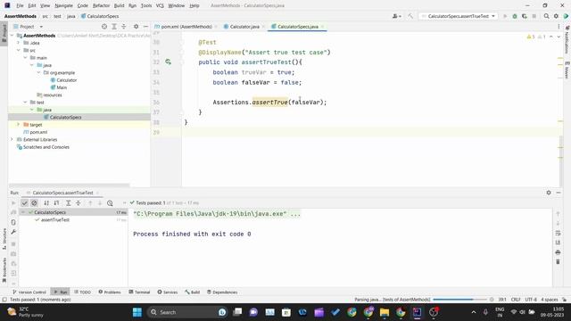Toggle Show Ignored tests button

point(34,203)
